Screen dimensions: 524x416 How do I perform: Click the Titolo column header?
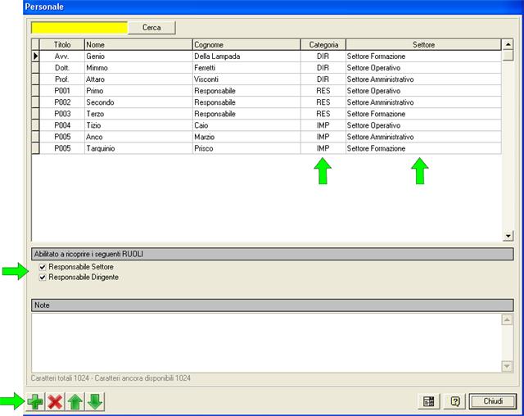(x=62, y=44)
